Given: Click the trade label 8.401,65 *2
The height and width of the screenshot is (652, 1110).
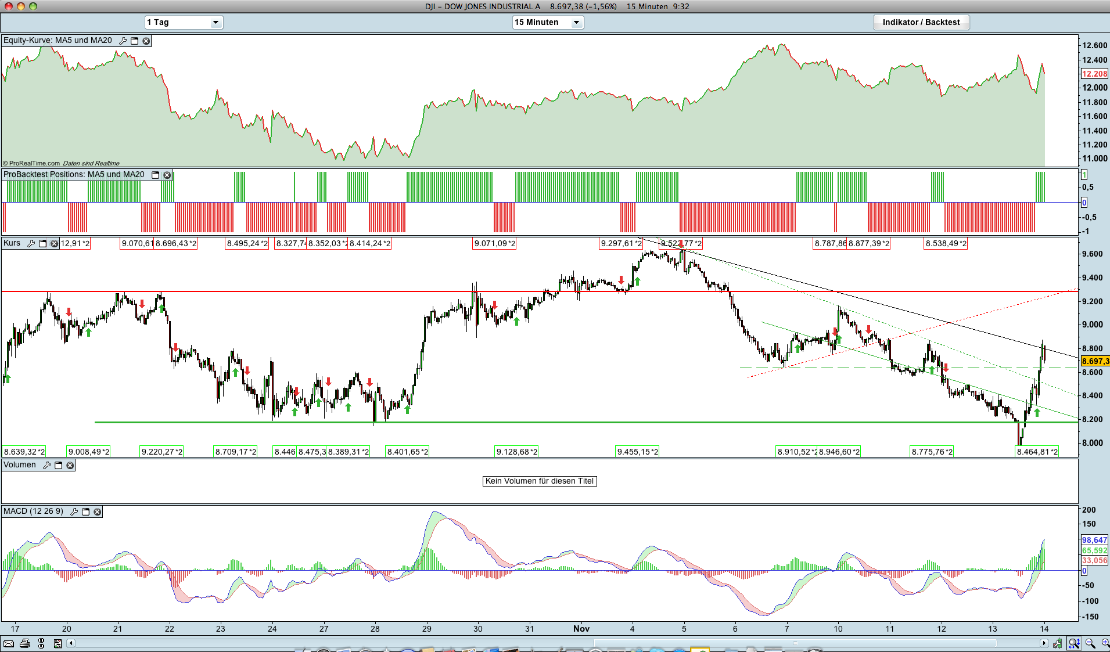Looking at the screenshot, I should coord(407,452).
